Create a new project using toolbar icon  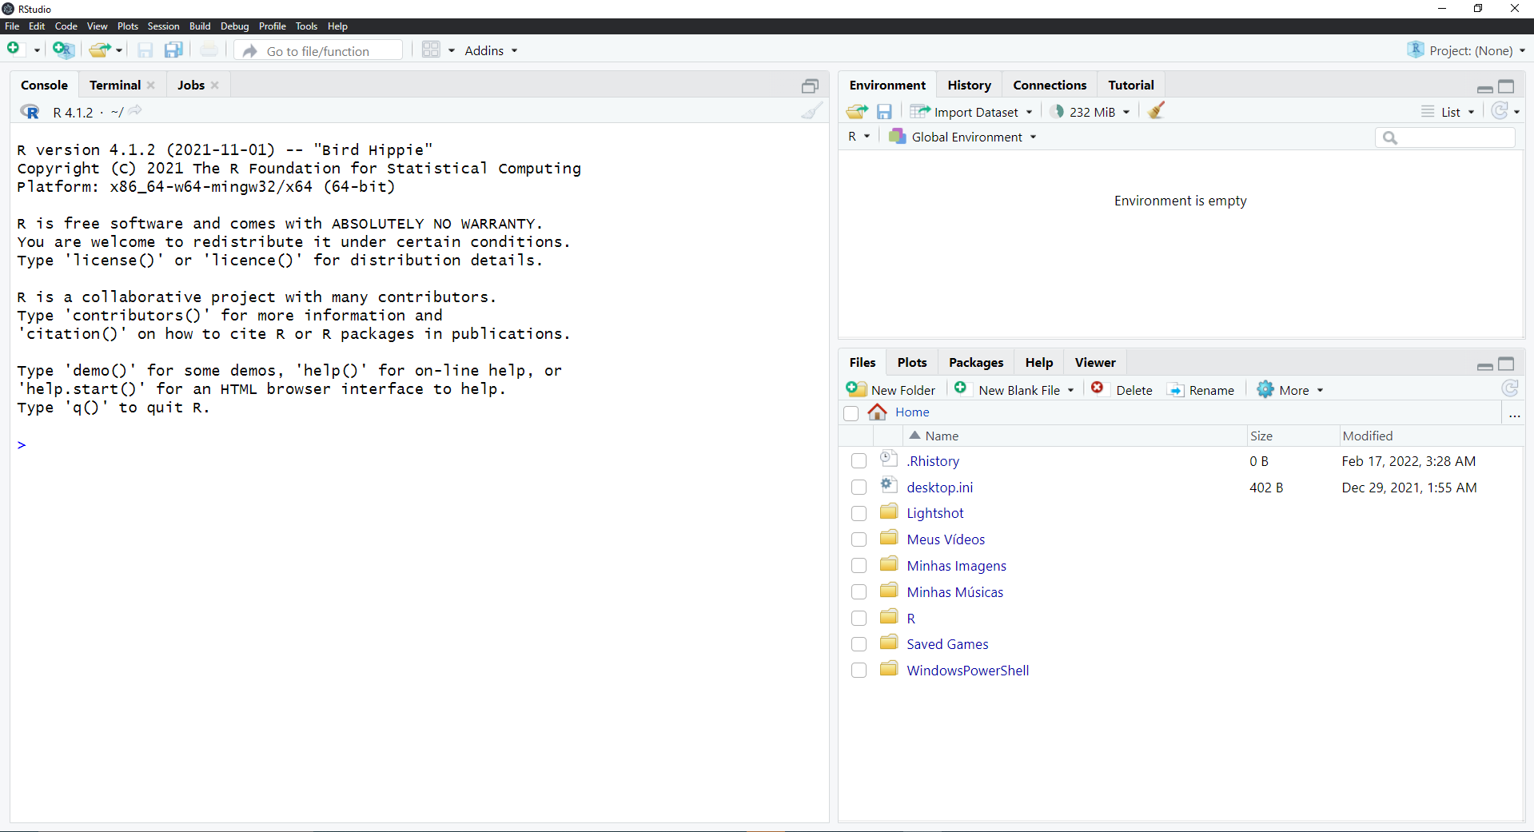click(x=64, y=50)
